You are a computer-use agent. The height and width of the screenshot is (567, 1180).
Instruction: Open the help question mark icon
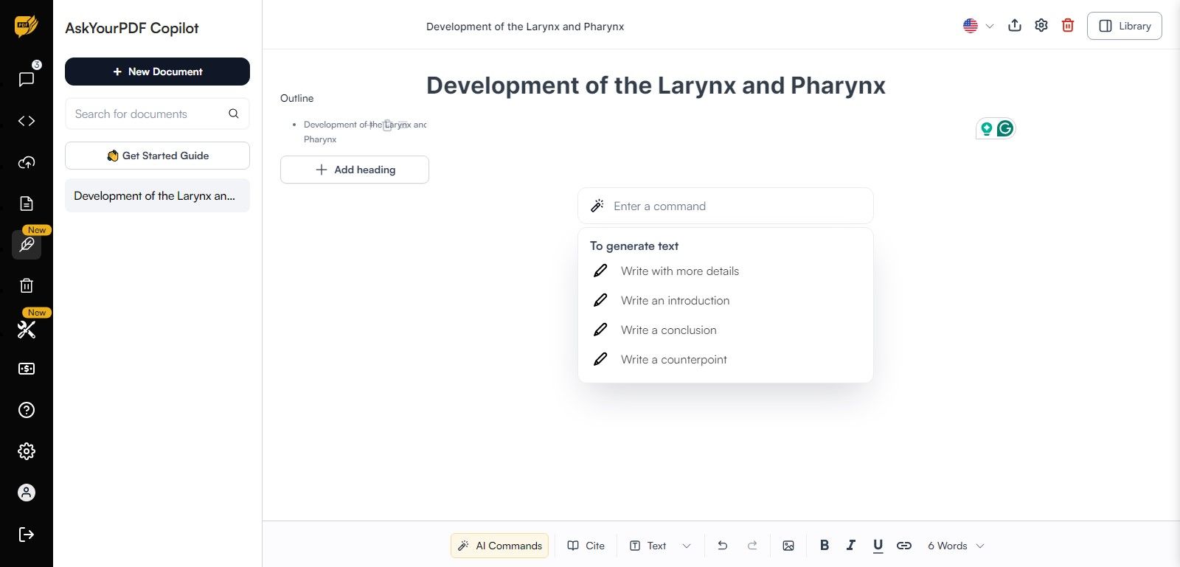point(27,410)
